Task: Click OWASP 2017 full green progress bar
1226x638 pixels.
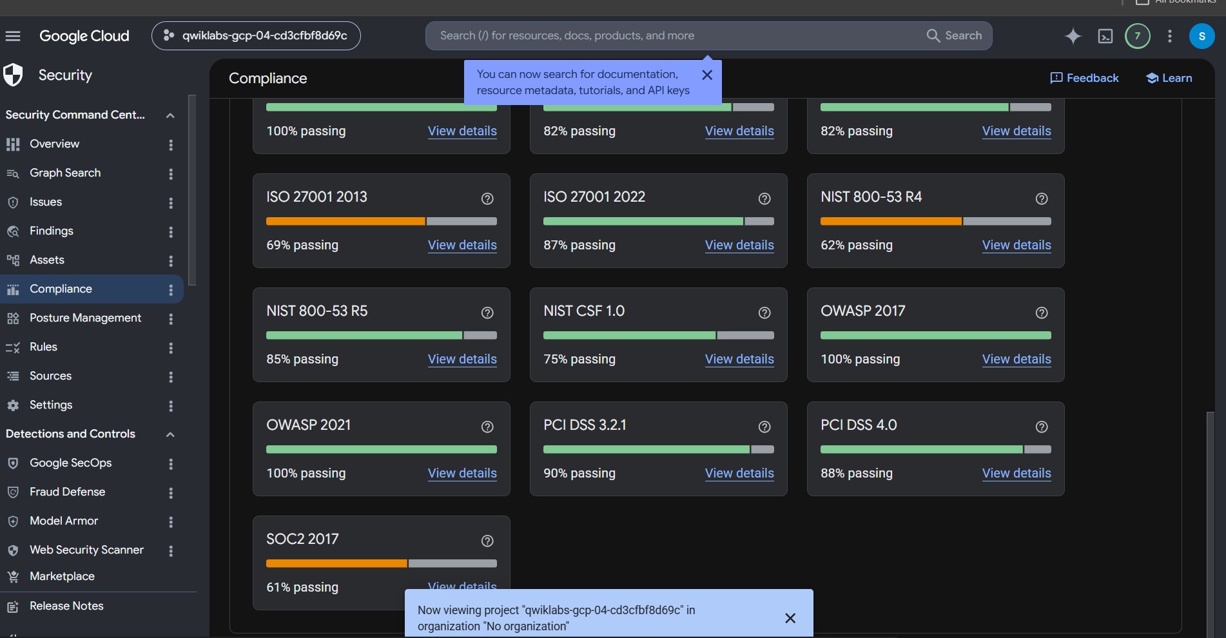Action: (936, 335)
